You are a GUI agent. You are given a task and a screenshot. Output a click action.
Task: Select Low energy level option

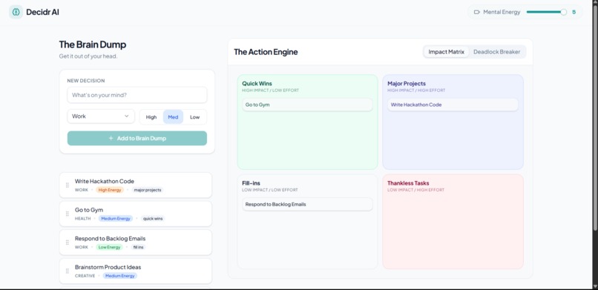tap(195, 117)
